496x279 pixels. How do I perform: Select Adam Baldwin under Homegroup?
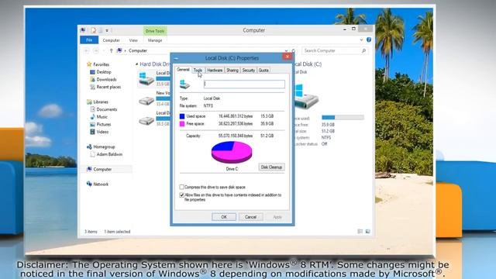[x=109, y=154]
